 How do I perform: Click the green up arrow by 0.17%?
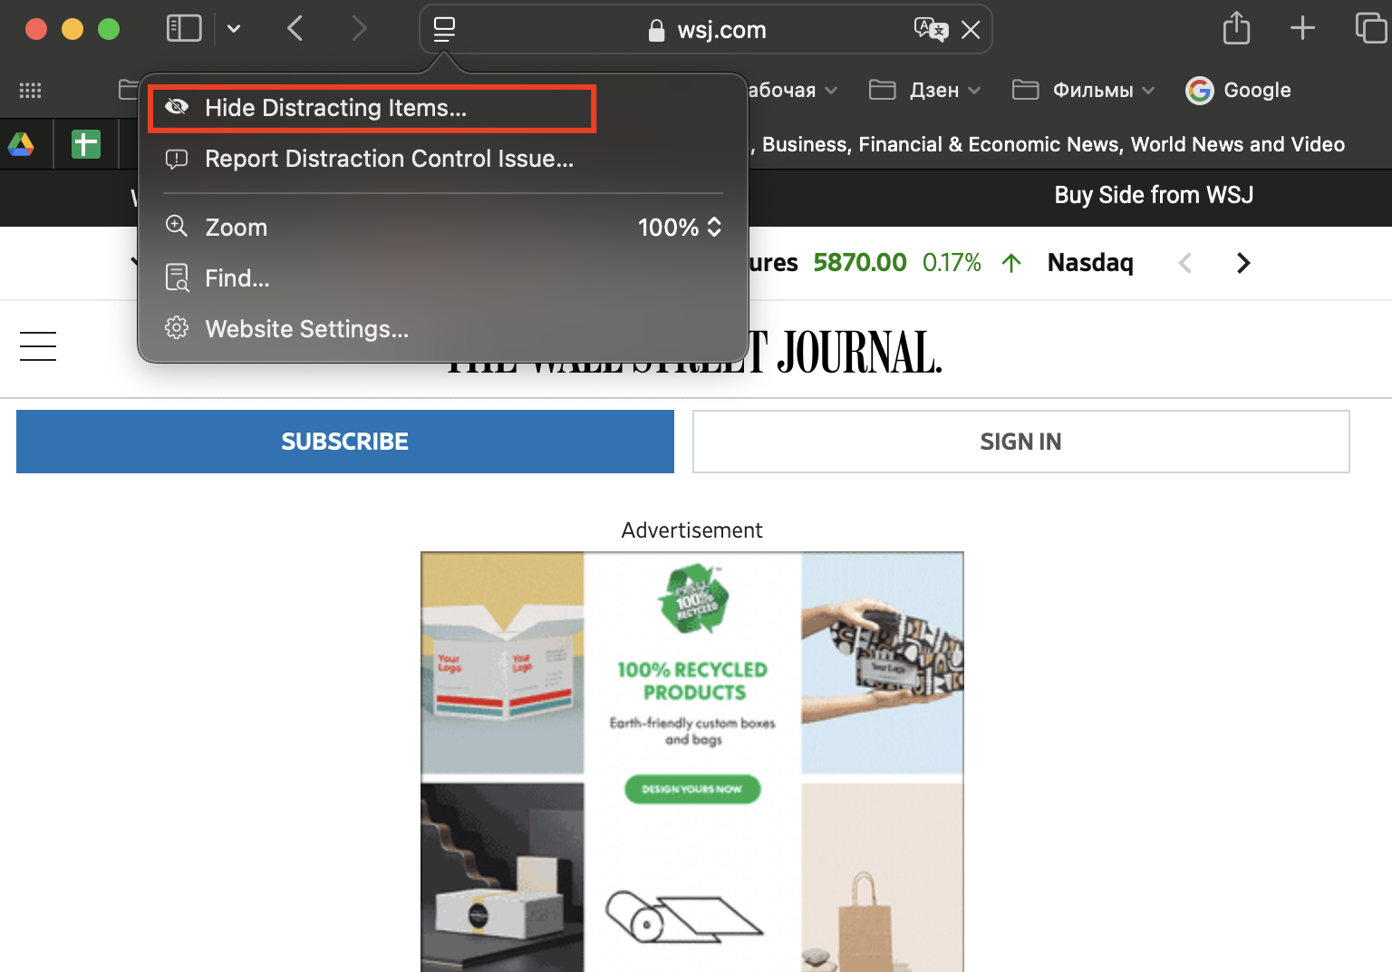[x=1011, y=263]
